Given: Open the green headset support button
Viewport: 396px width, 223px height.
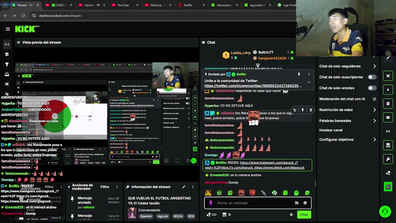Looking at the screenshot, I should (x=385, y=212).
